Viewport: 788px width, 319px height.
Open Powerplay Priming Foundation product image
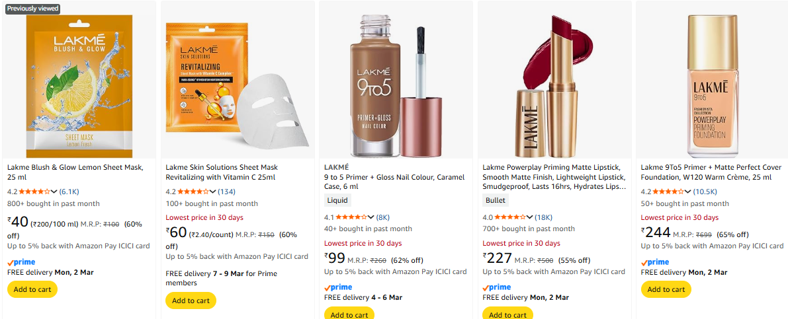712,81
